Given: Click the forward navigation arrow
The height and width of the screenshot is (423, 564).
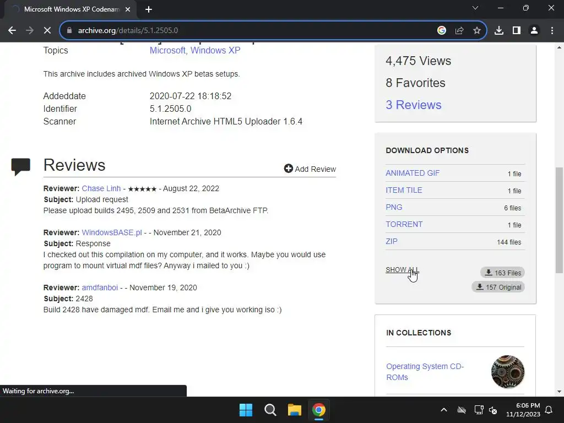Looking at the screenshot, I should coord(30,31).
